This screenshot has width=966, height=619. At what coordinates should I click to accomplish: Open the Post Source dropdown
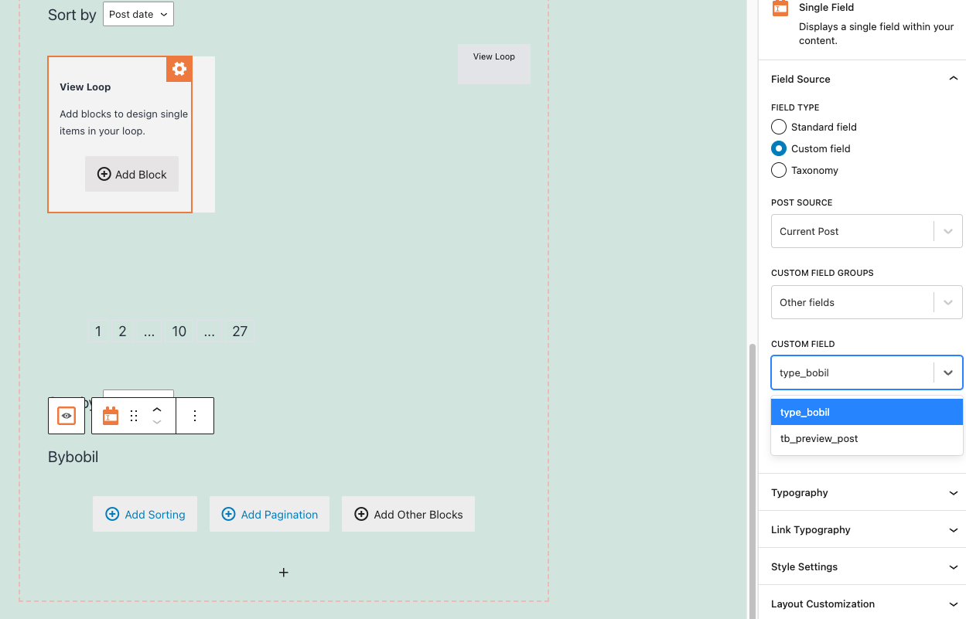click(x=866, y=231)
